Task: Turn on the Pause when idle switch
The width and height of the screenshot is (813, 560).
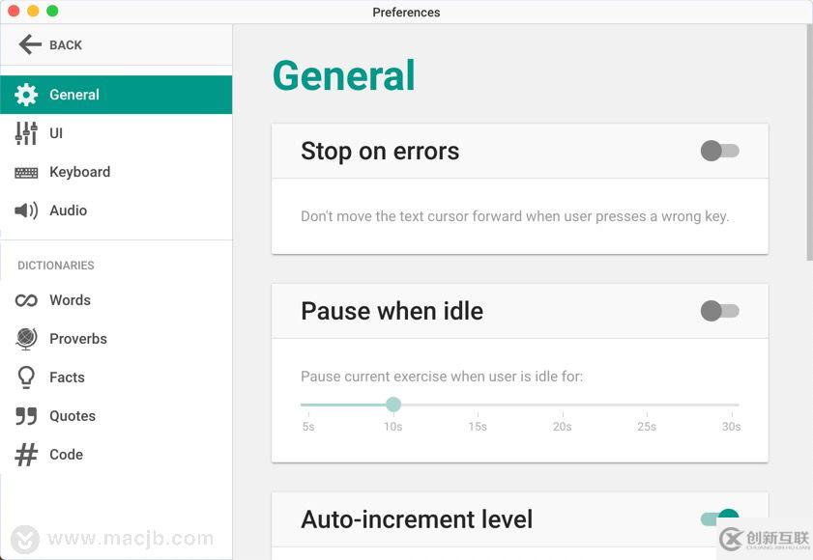Action: (719, 311)
